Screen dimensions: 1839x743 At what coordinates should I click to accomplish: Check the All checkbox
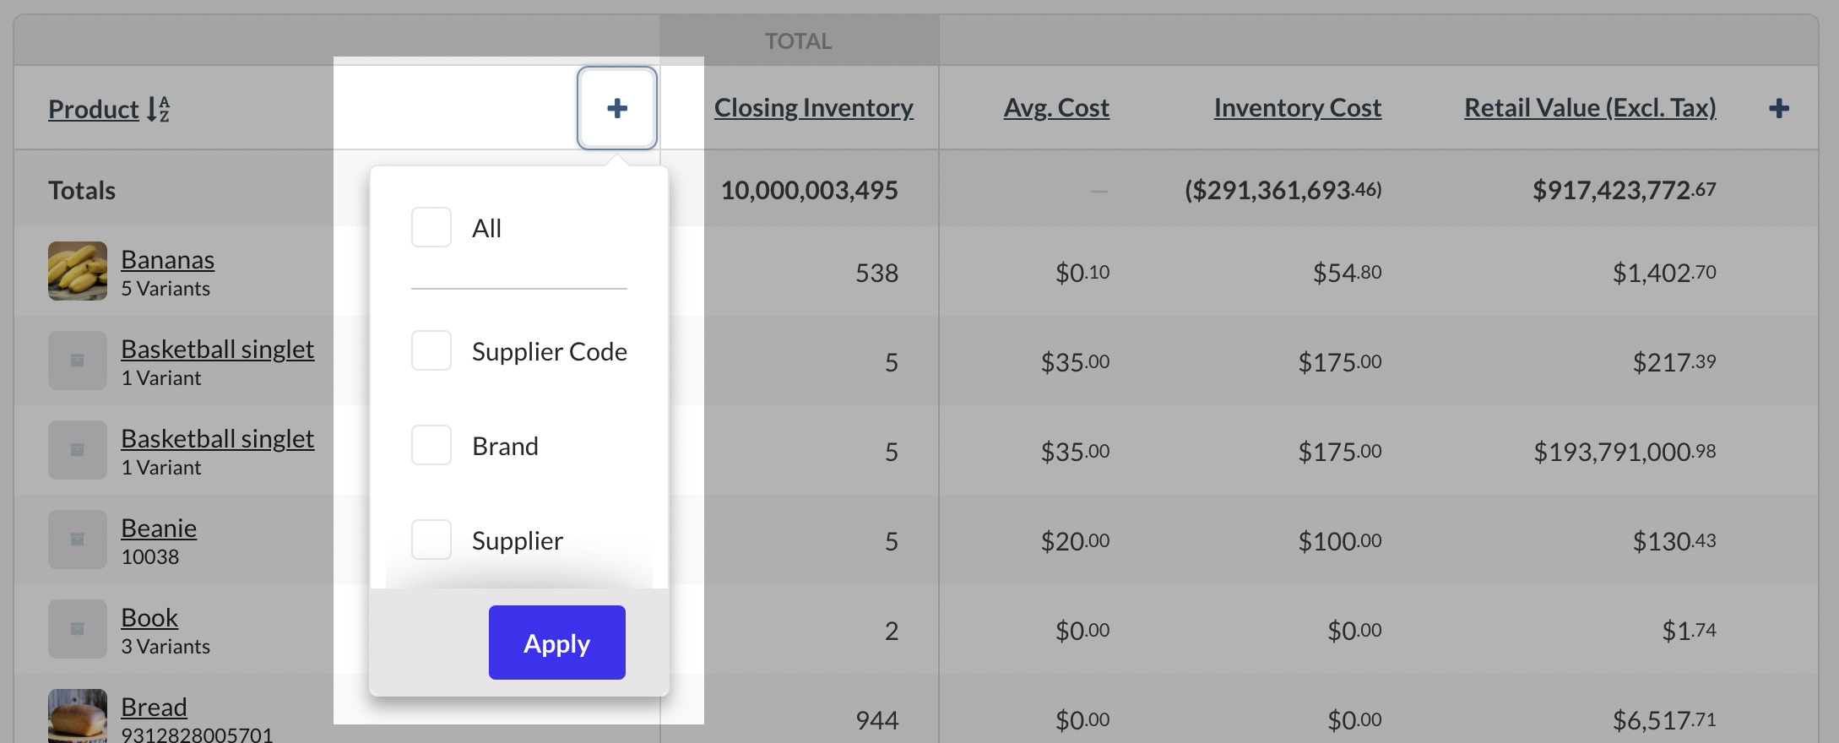(431, 227)
